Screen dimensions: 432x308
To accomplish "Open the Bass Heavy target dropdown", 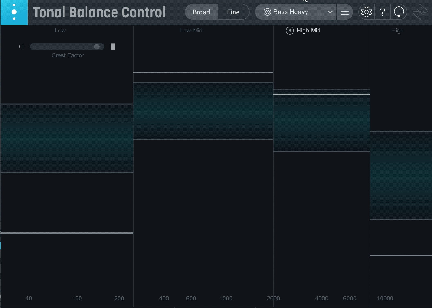I will [x=296, y=12].
